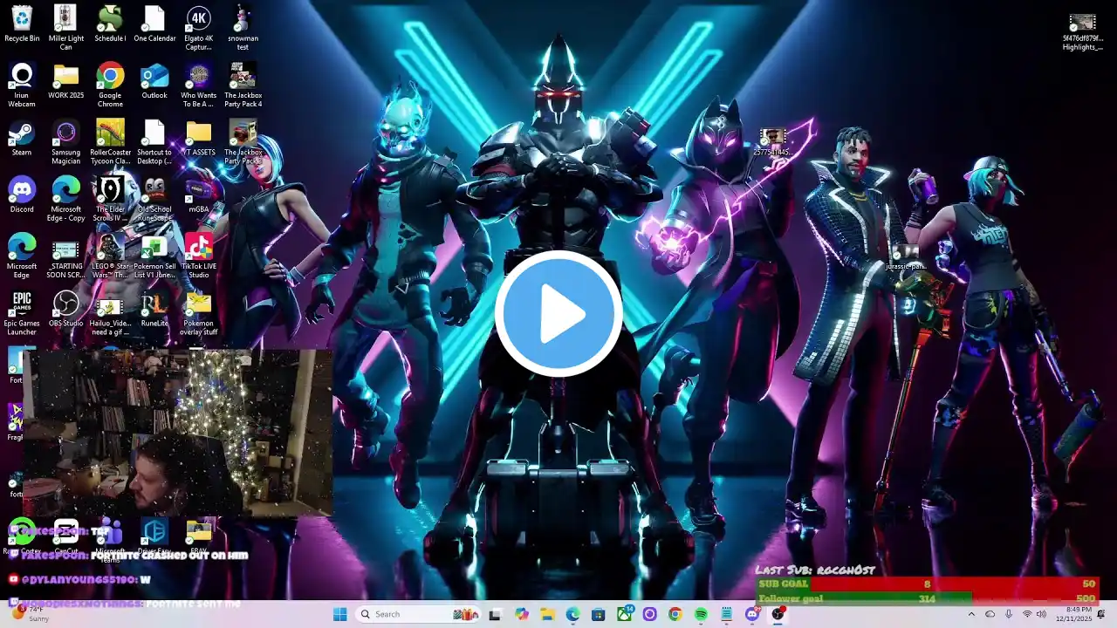Screen dimensions: 1117x628
Task: Open Task View on the taskbar
Action: pyautogui.click(x=495, y=614)
